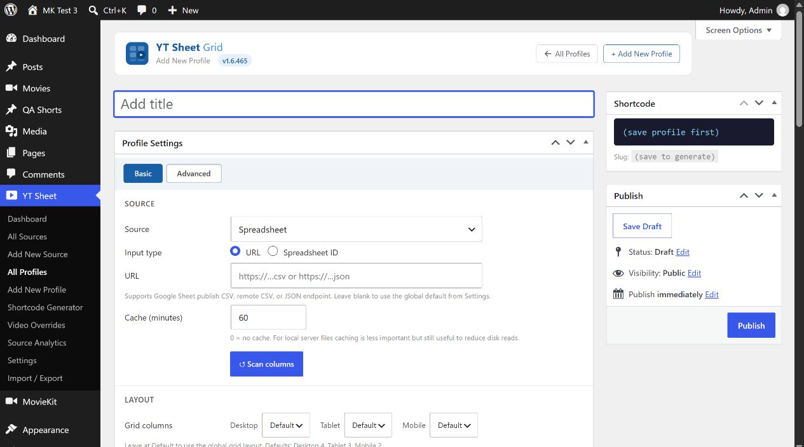Open Video Overrides submenu item
This screenshot has width=804, height=447.
pos(36,325)
